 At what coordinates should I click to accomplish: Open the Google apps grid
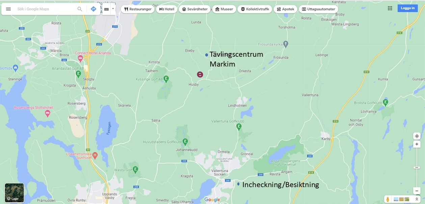[x=390, y=8]
